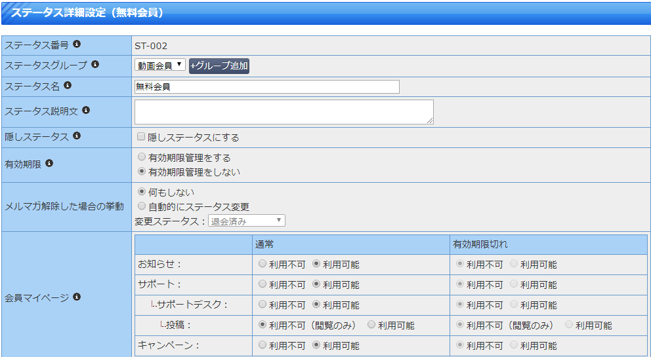Set お知らせ 通常 to 利用不可
Viewport: 651px width, 357px height.
coord(262,264)
